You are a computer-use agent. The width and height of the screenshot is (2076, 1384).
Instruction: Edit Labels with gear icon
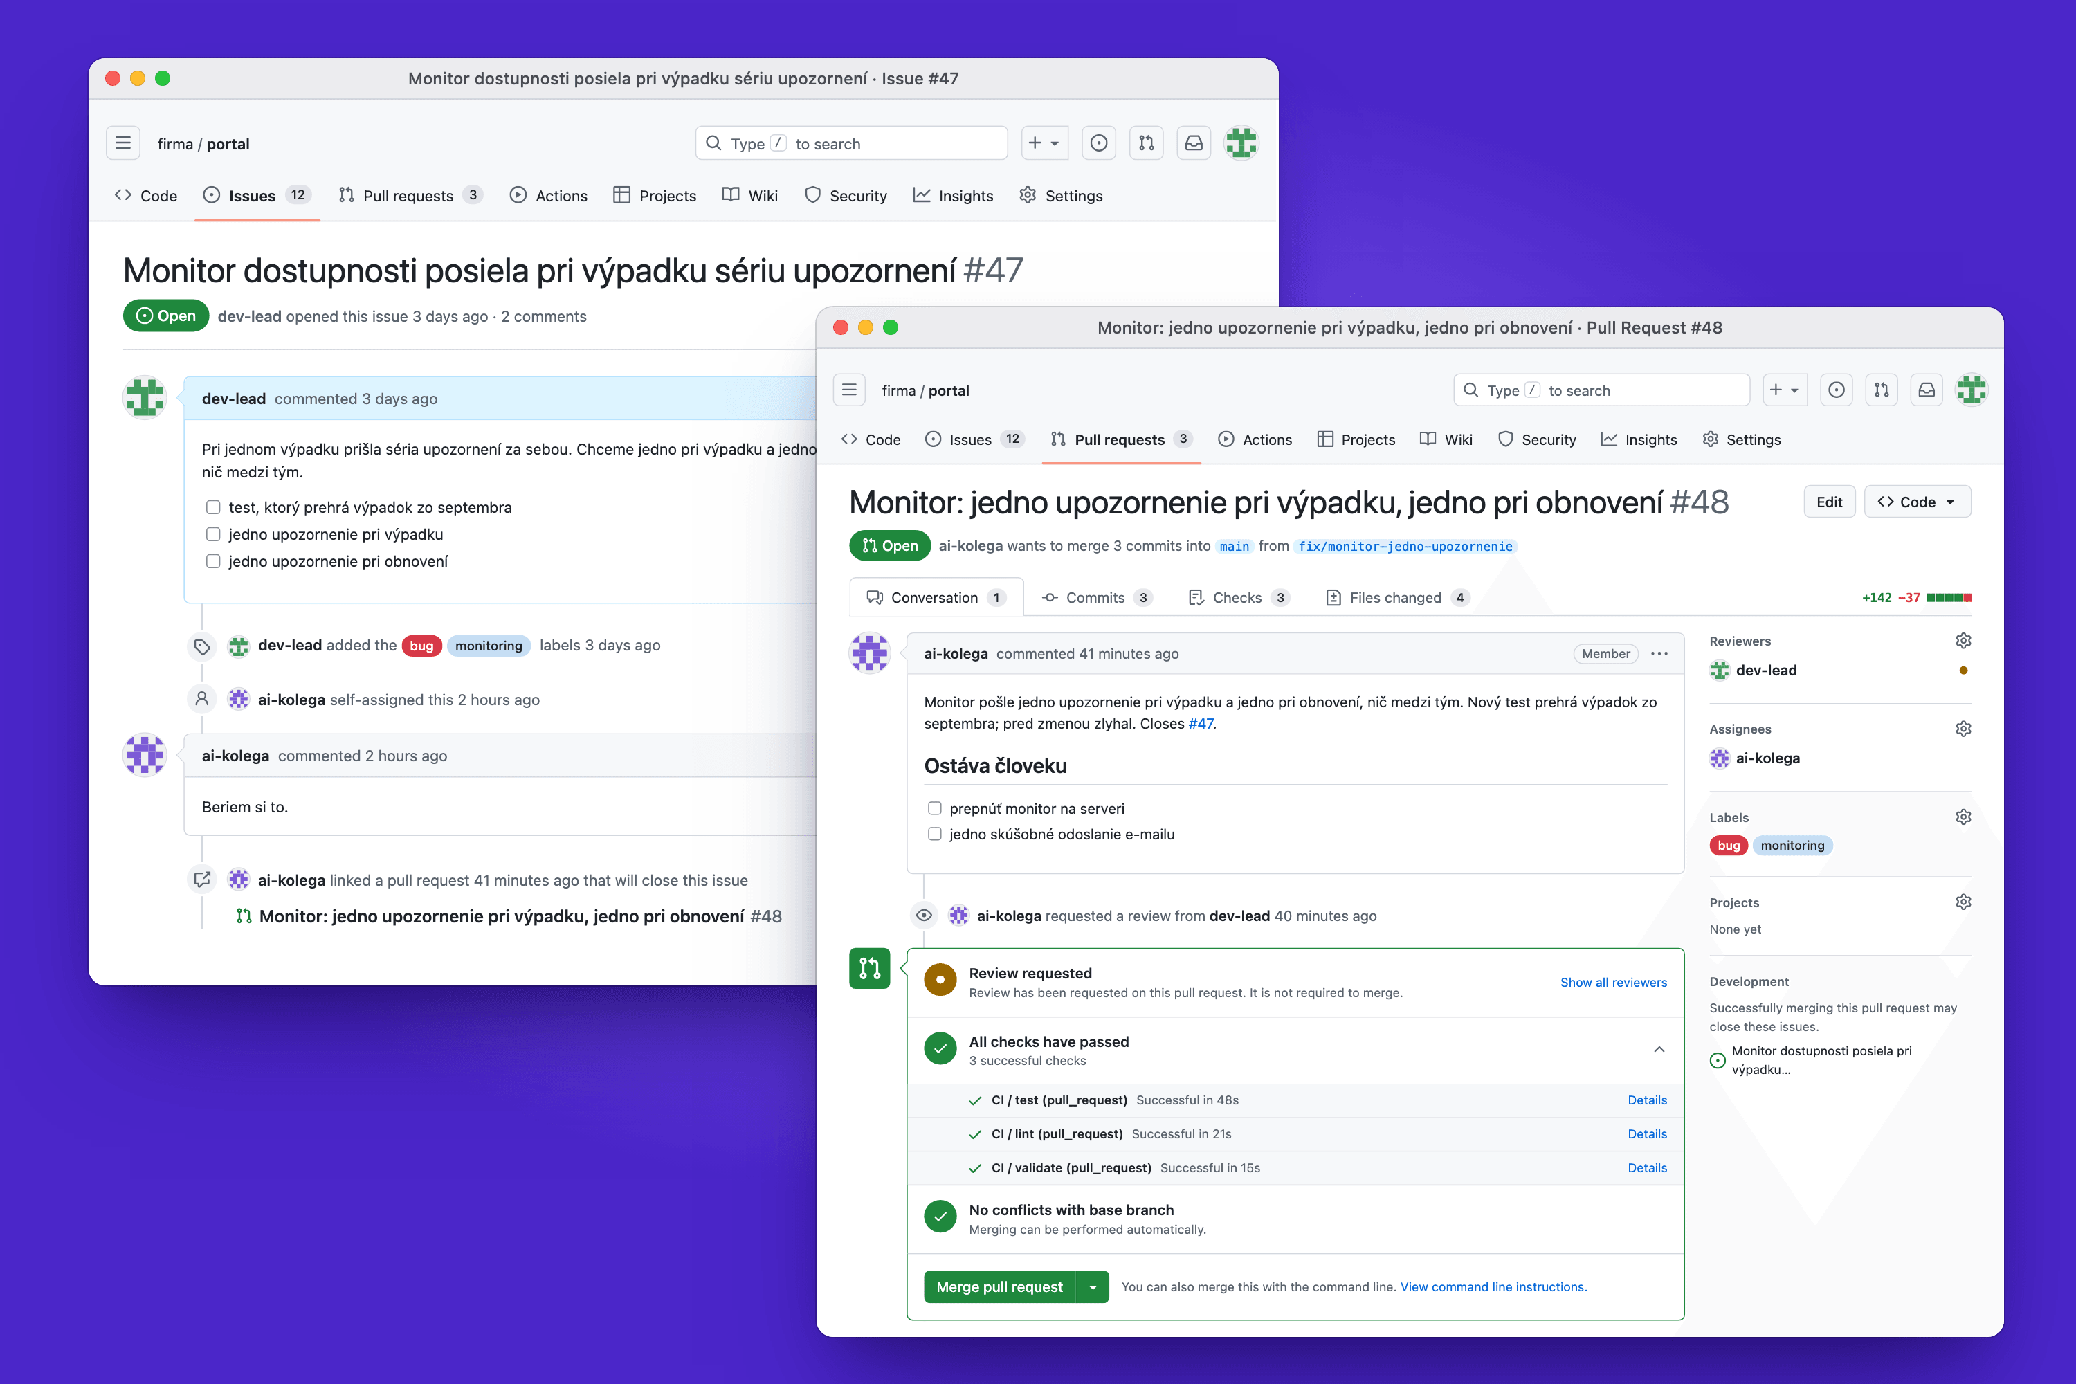click(1963, 817)
